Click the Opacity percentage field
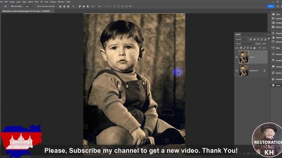The image size is (282, 158). coord(264,44)
